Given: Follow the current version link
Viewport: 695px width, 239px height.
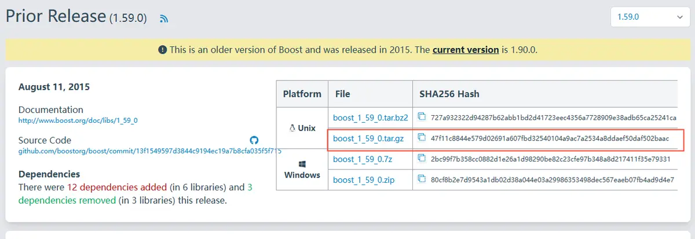Looking at the screenshot, I should [x=466, y=50].
